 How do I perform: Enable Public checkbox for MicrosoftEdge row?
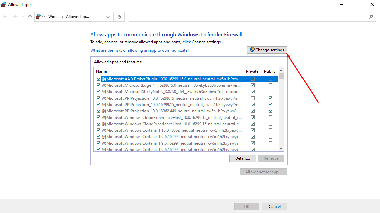pyautogui.click(x=270, y=85)
